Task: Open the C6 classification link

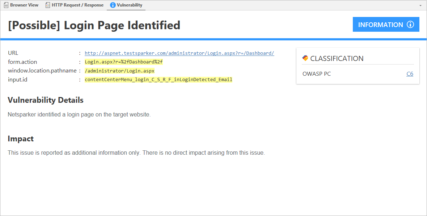Action: [x=410, y=74]
